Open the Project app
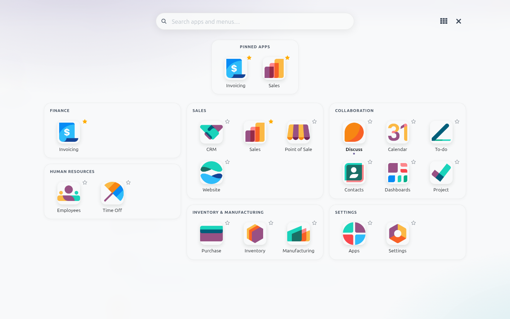 tap(441, 173)
